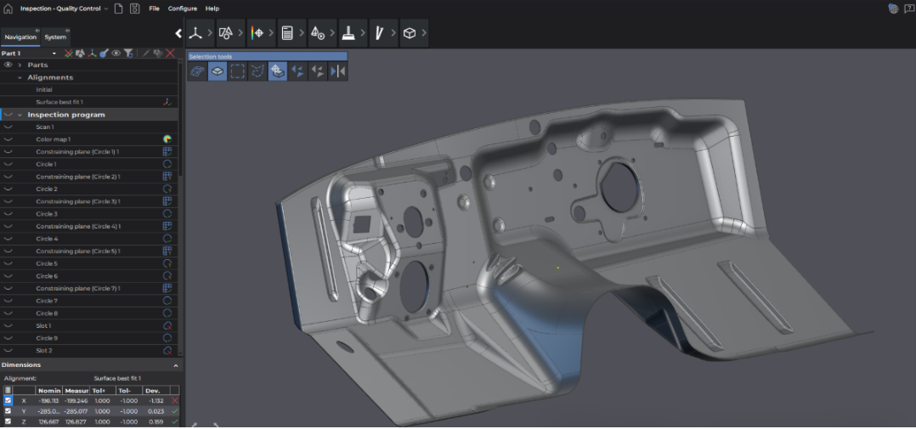The image size is (916, 429).
Task: Click the save disk icon
Action: click(x=134, y=8)
